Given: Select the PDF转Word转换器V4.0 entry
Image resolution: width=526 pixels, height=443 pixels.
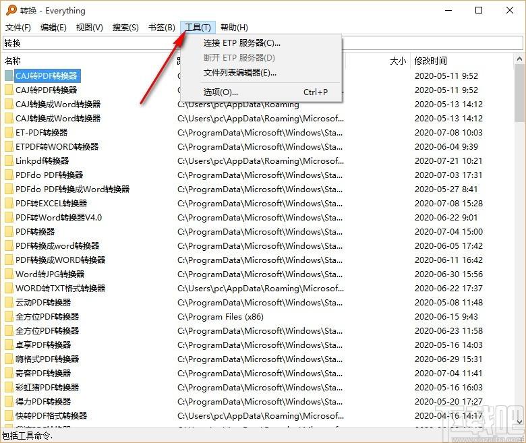Looking at the screenshot, I should [59, 218].
